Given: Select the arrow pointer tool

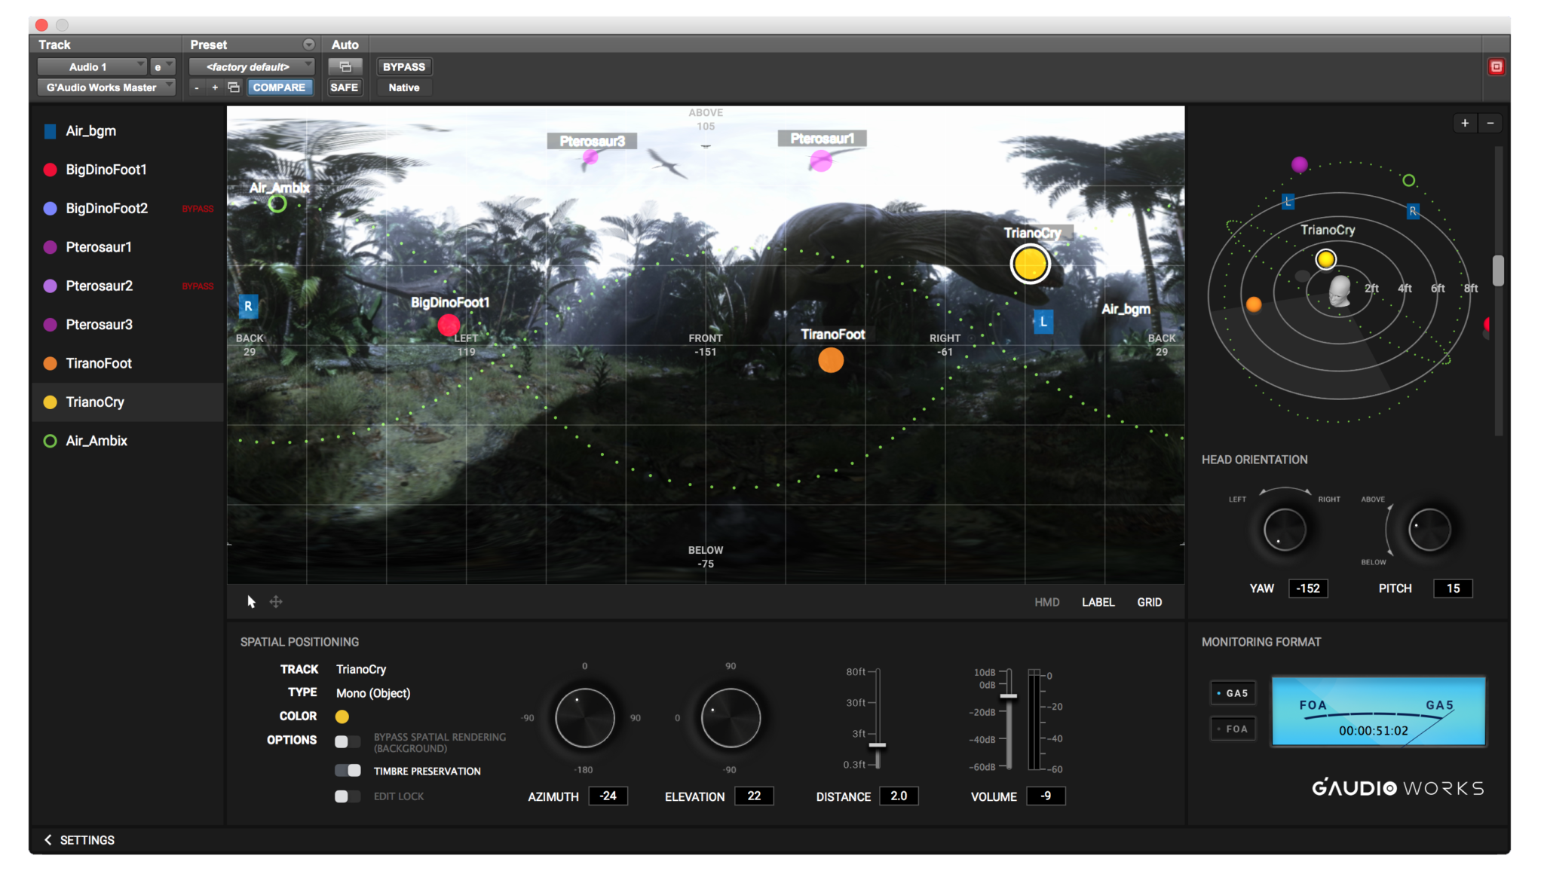Looking at the screenshot, I should coord(251,601).
